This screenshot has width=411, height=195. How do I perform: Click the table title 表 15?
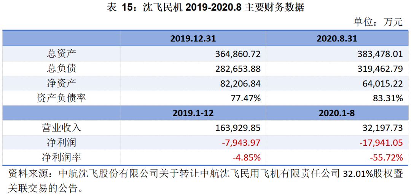(205, 8)
